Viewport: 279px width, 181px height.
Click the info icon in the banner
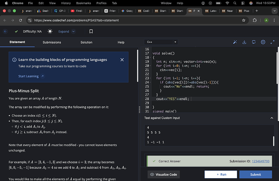[14, 60]
